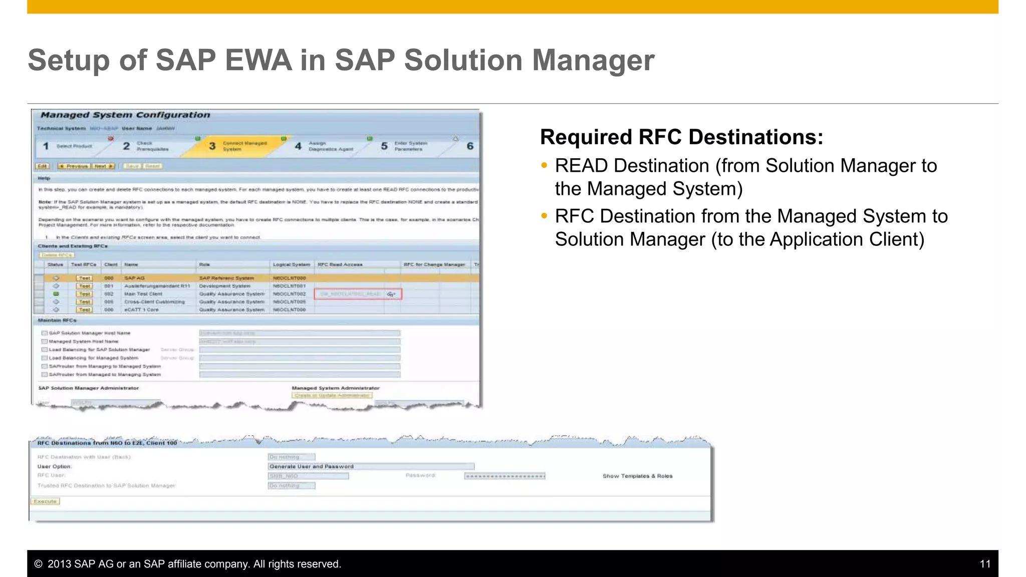
Task: Click the Password input field
Action: click(x=505, y=476)
